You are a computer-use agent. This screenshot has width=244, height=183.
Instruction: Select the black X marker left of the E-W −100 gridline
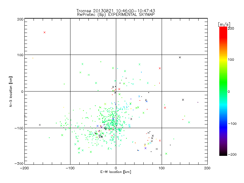pos(40,125)
